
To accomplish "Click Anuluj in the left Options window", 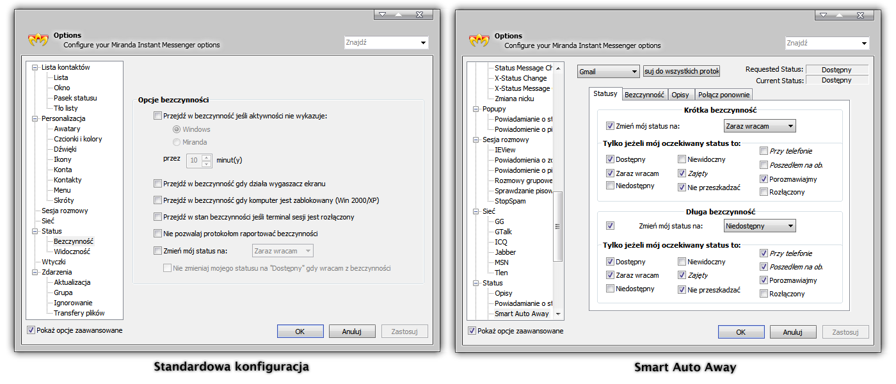I will click(x=352, y=332).
